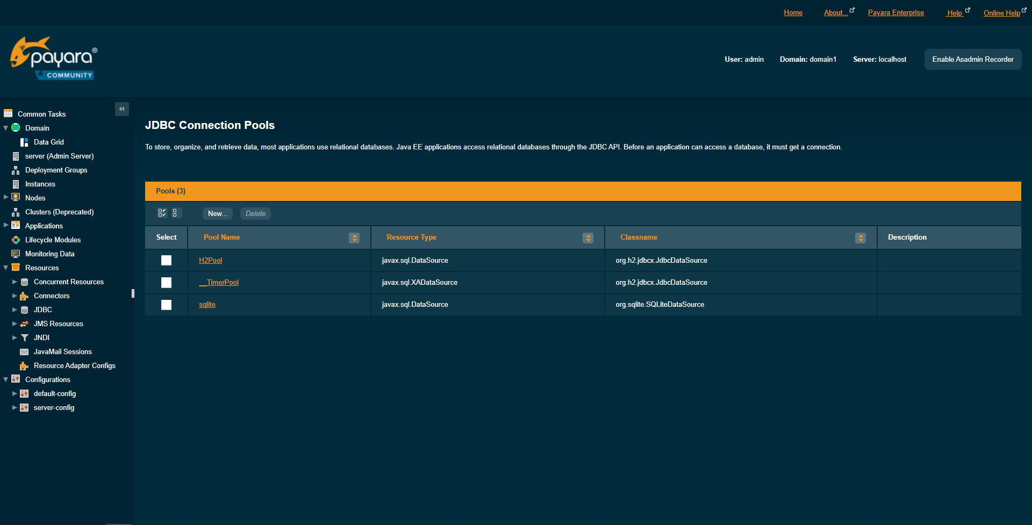Tick the sqlite pool checkbox
Viewport: 1032px width, 525px height.
[x=166, y=305]
